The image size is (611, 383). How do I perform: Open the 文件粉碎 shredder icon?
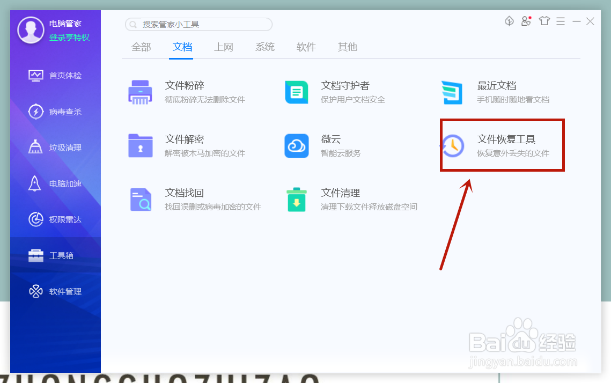click(x=141, y=92)
